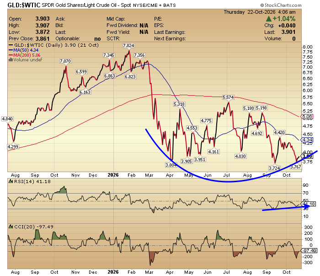Screen dimensions: 320x276
Task: Click the 2026 year label on price axis
Action: coord(113,175)
